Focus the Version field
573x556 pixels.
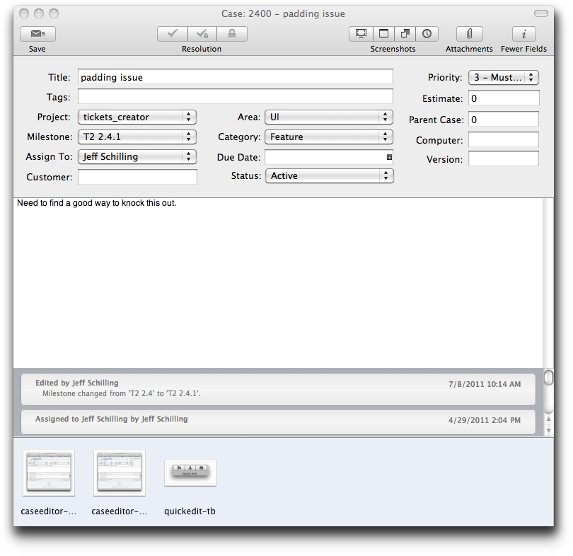[x=504, y=159]
